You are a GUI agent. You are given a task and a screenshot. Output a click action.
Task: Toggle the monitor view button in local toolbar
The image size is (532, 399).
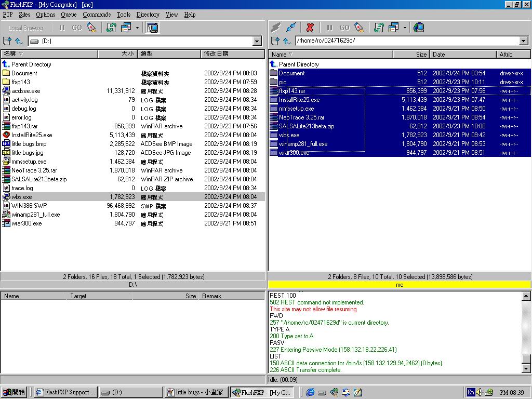(153, 28)
